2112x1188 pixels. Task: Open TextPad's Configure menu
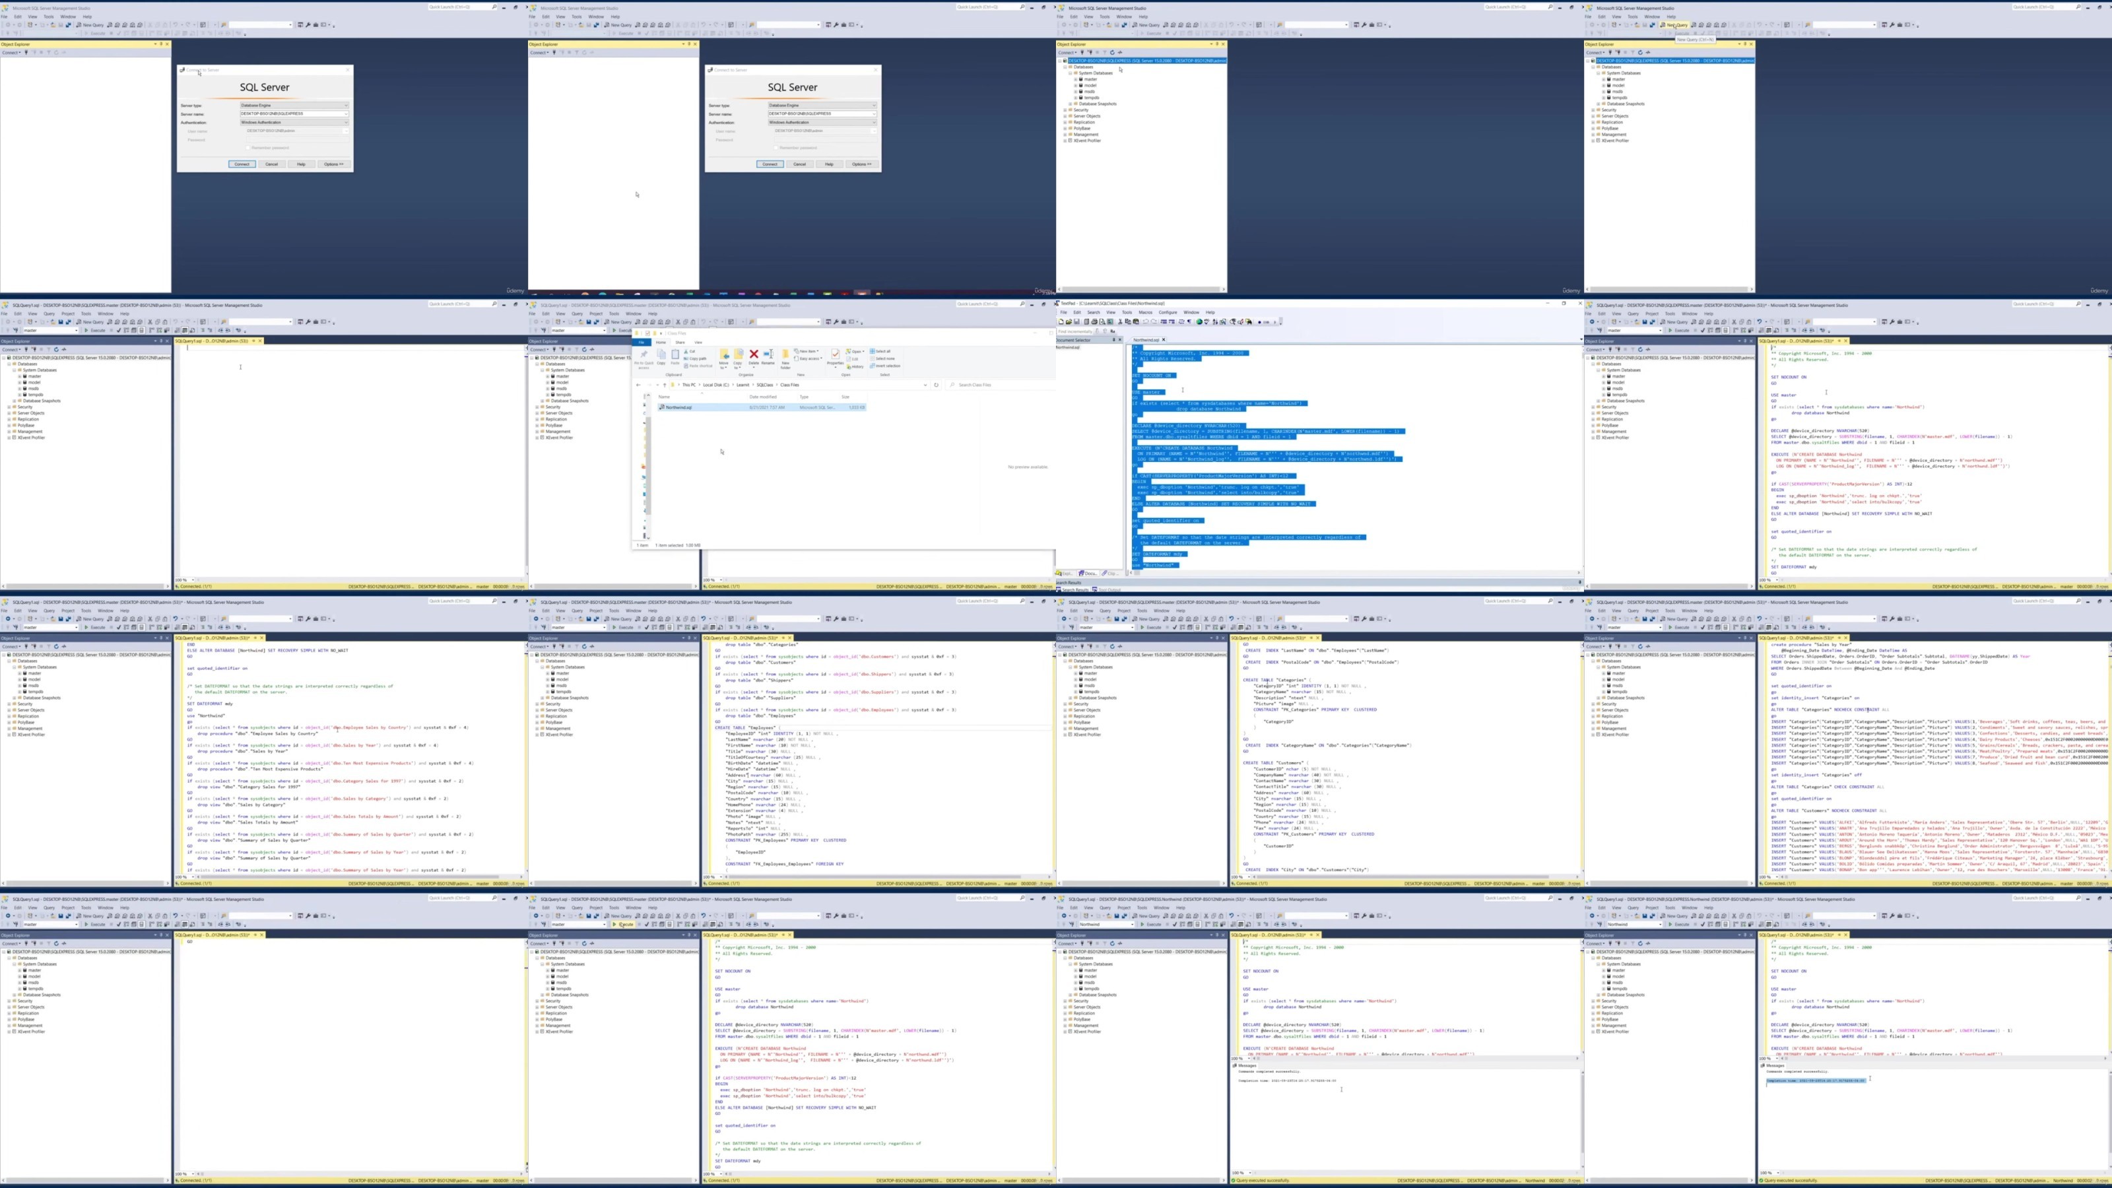pyautogui.click(x=1168, y=312)
